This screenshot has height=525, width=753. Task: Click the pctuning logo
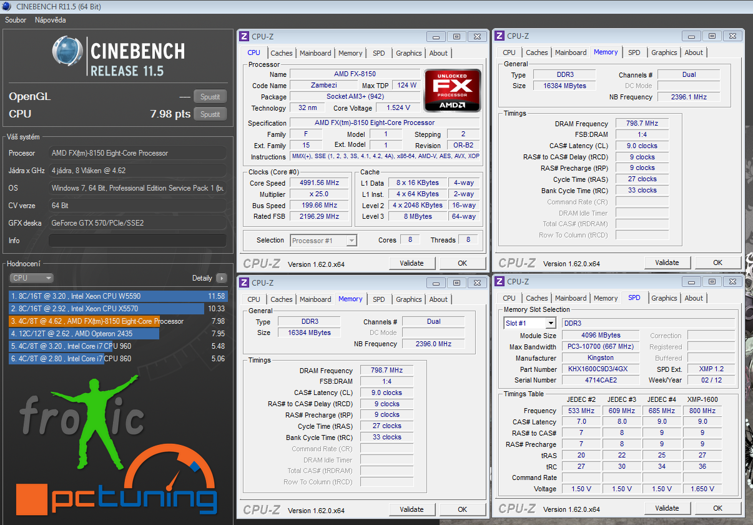(116, 480)
